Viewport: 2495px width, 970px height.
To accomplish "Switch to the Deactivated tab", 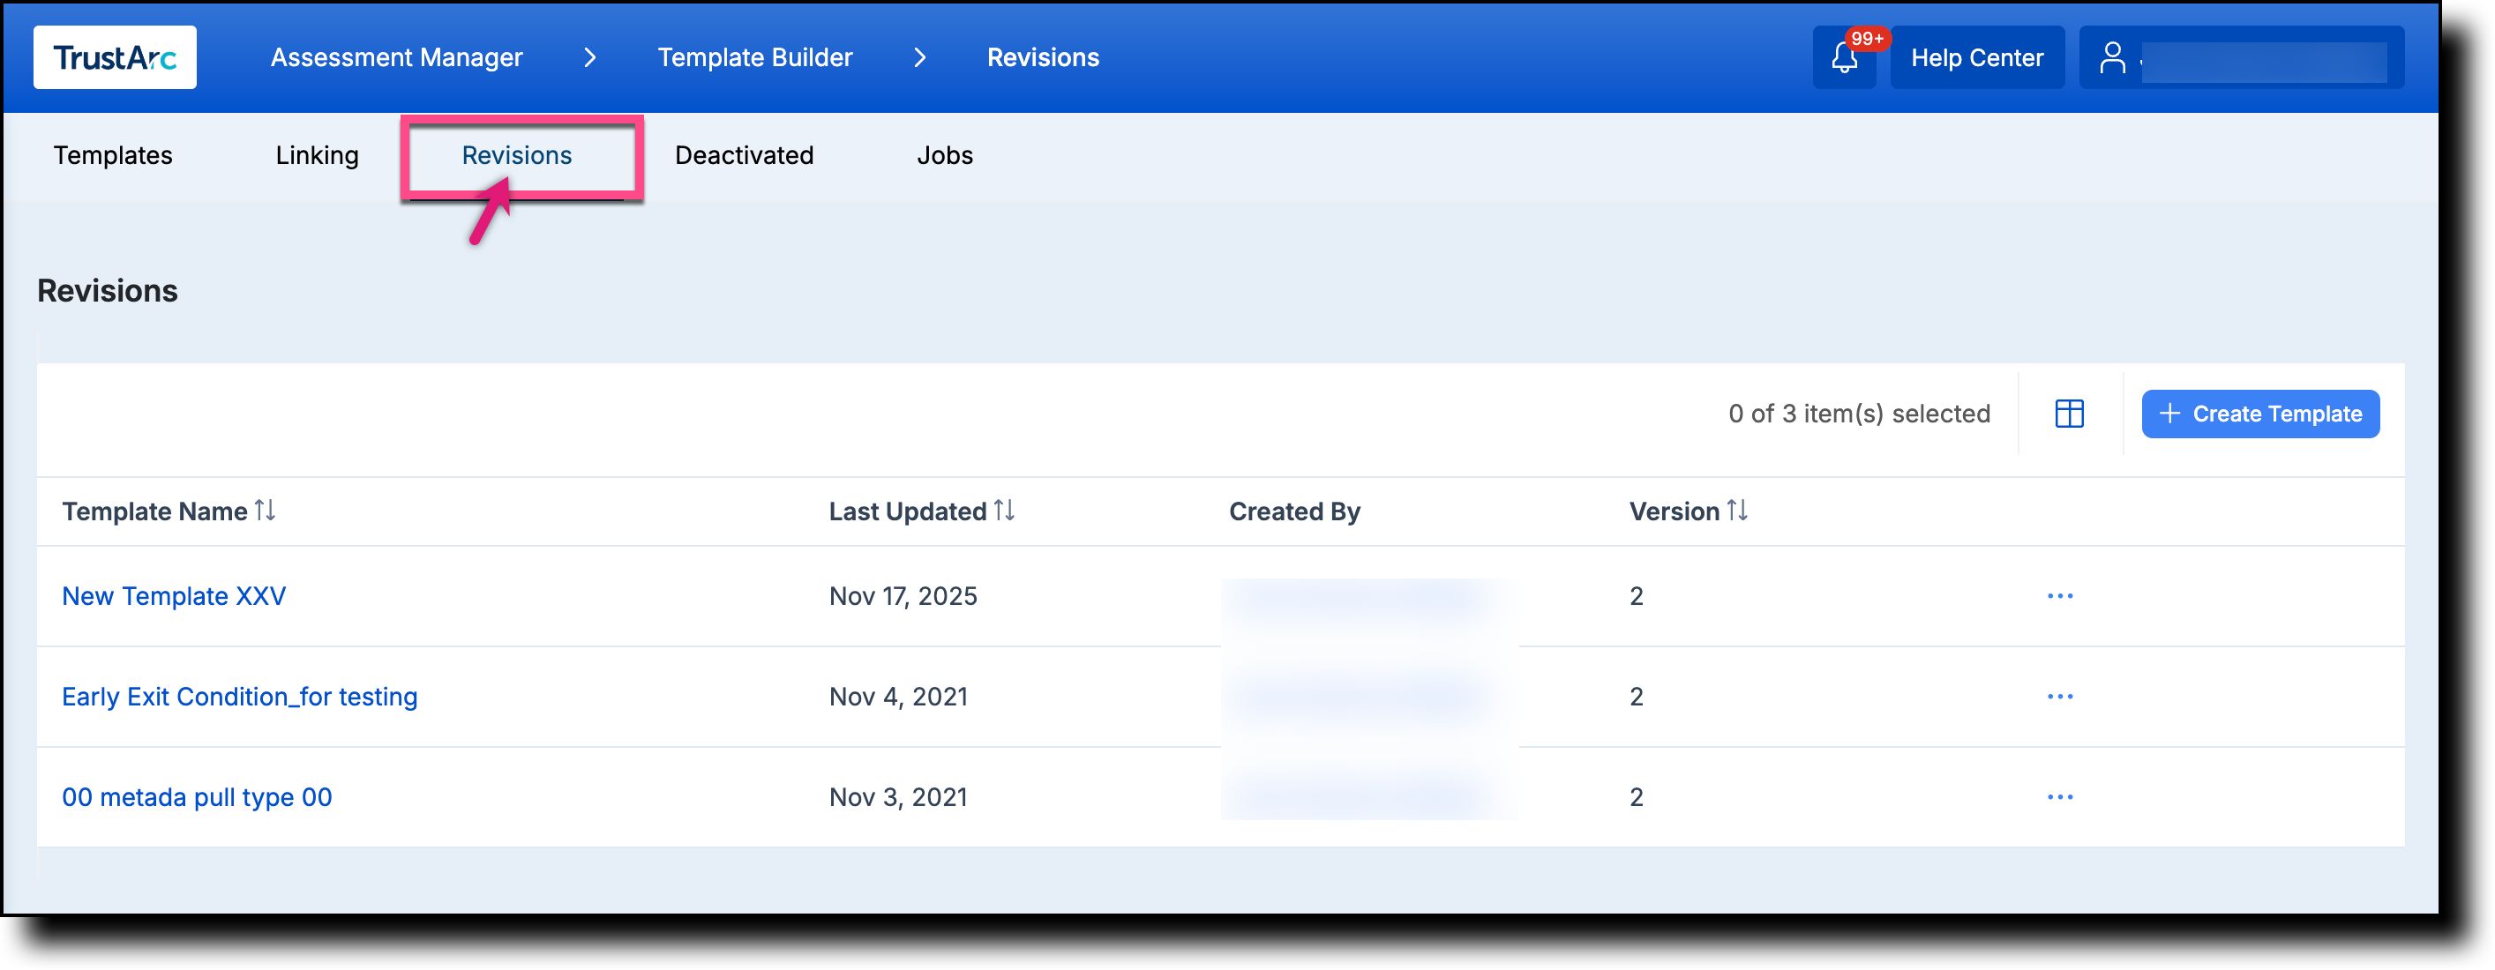I will click(744, 156).
